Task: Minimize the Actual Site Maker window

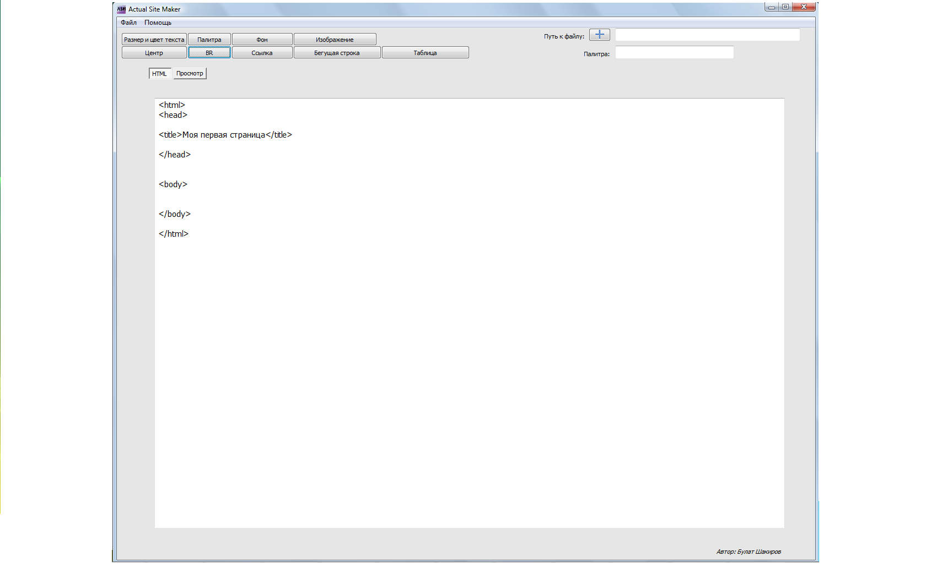Action: [772, 7]
